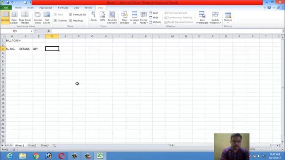
Task: Click Zoom to Selection
Action: 112,17
